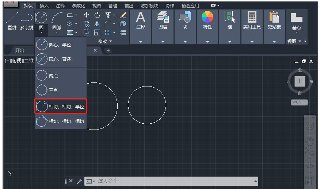Expand the 圆 dropdown arrow
This screenshot has width=324, height=189.
[x=41, y=33]
